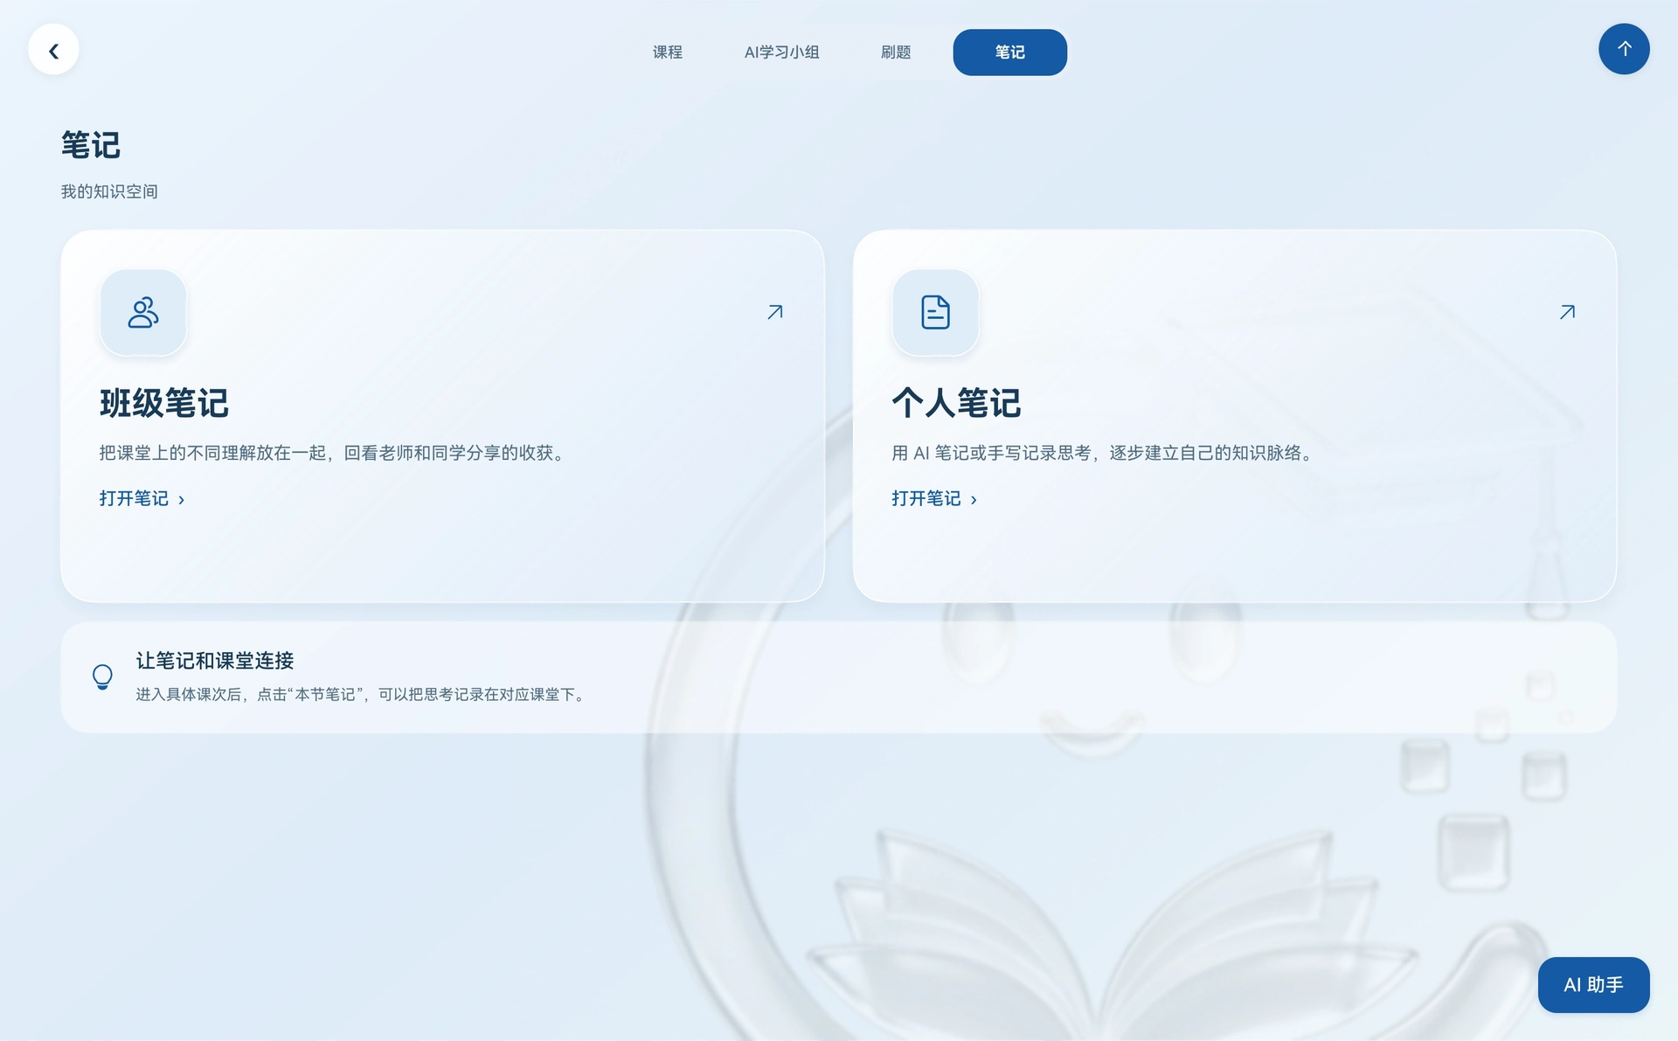Open the AI 助手 button
1678x1041 pixels.
coord(1593,984)
